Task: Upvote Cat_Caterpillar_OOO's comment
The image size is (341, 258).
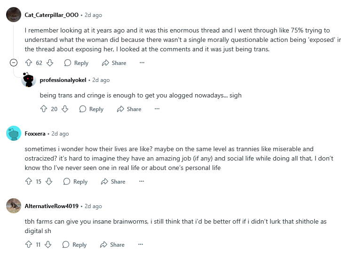Action: click(x=29, y=63)
